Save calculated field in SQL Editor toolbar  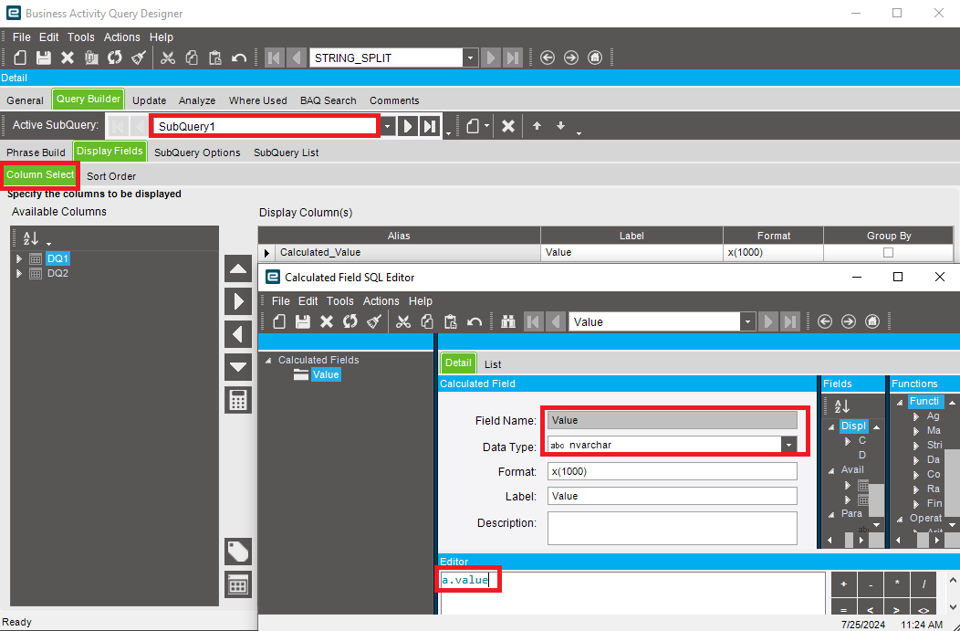[x=302, y=321]
